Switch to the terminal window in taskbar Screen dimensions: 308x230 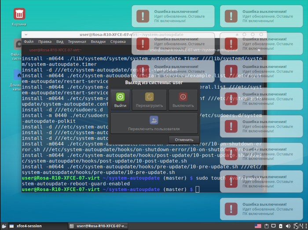click(x=99, y=226)
